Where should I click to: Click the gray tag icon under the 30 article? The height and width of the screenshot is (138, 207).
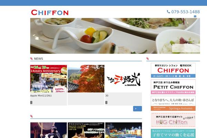[x=106, y=102]
